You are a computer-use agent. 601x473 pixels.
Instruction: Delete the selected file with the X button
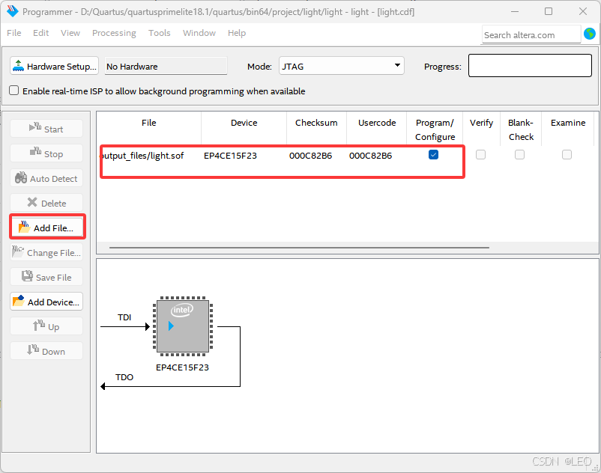pyautogui.click(x=46, y=203)
